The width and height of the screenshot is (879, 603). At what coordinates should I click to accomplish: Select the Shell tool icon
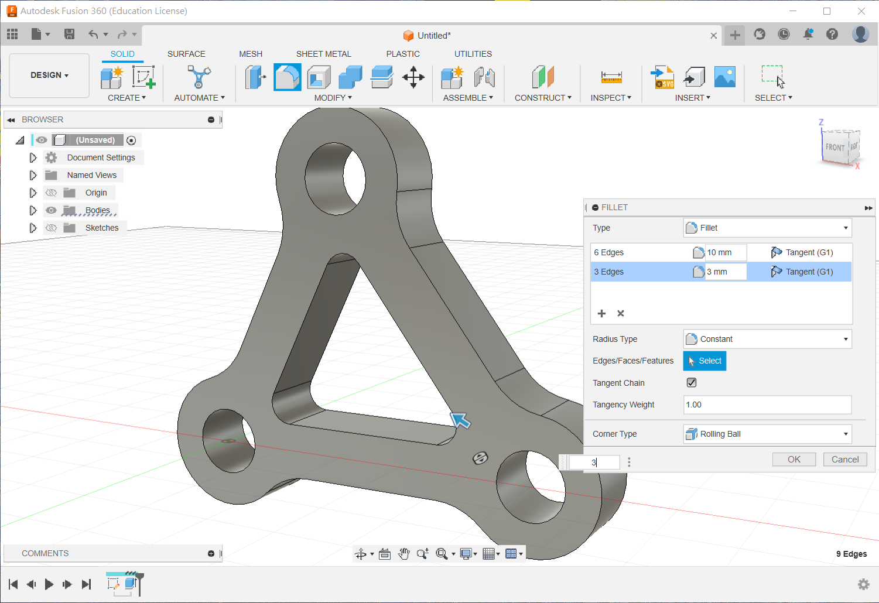[x=319, y=77]
